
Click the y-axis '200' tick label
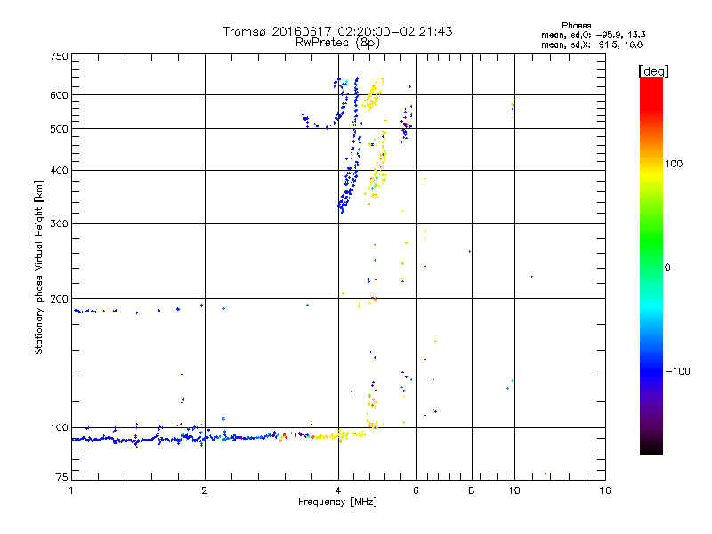pyautogui.click(x=59, y=299)
